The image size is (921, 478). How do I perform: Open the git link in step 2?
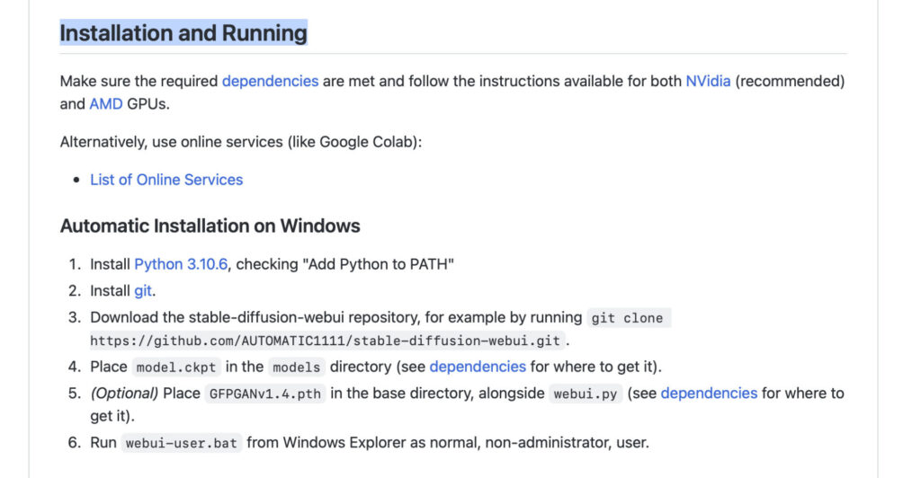coord(143,290)
